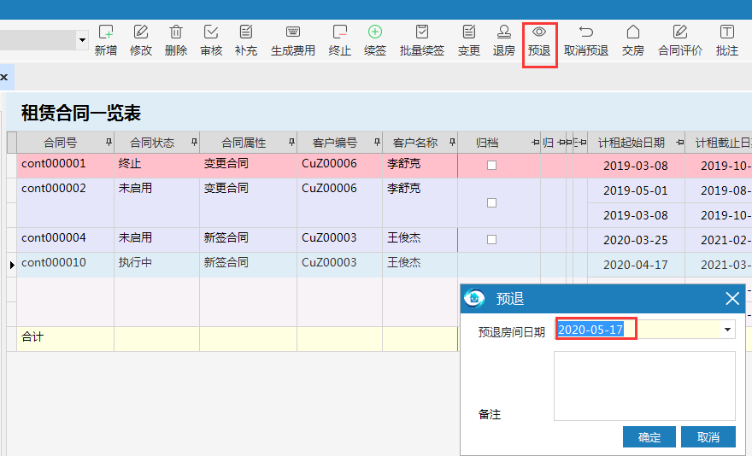The width and height of the screenshot is (752, 456).
Task: Click the 取消预退 undo icon
Action: pos(585,32)
